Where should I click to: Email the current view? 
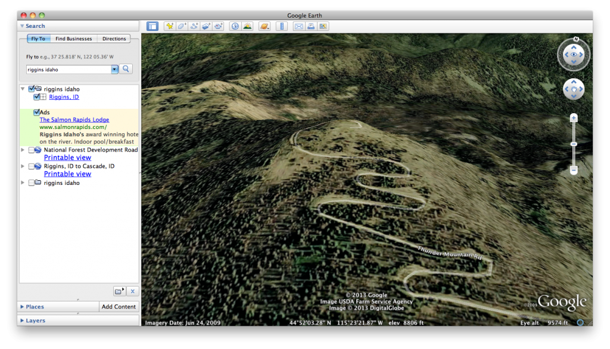click(299, 26)
